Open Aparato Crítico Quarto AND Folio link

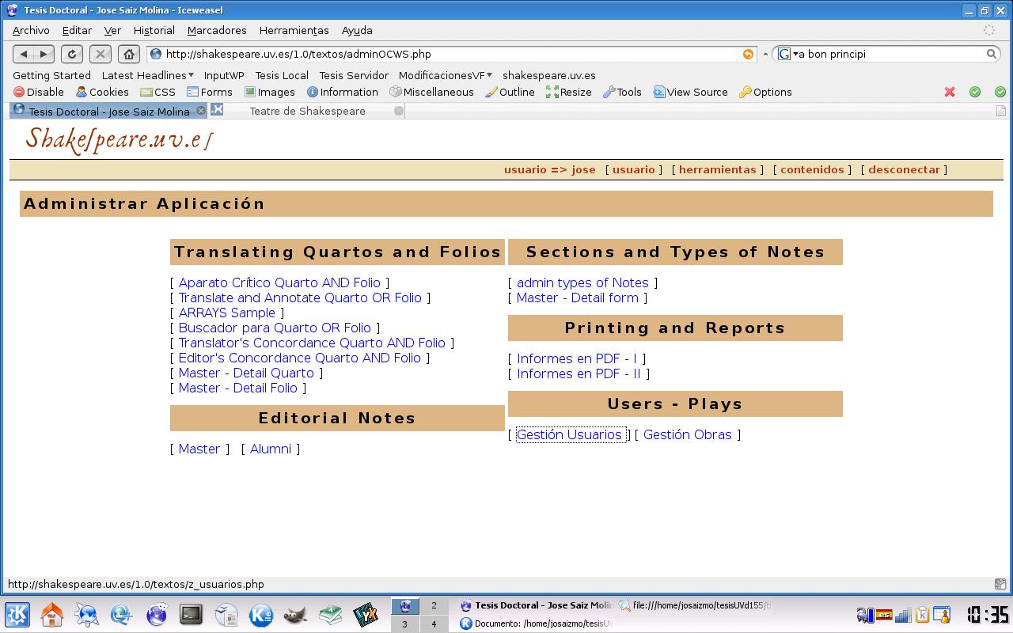point(279,282)
